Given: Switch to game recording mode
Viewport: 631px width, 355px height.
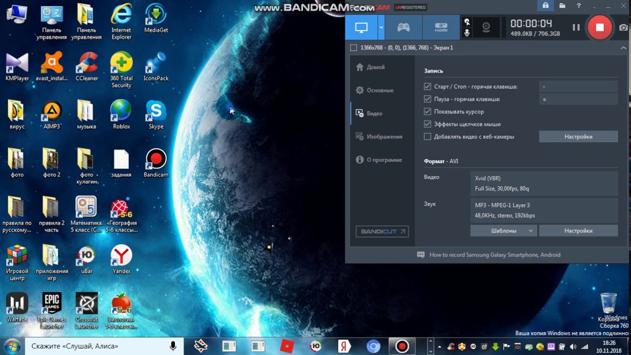Looking at the screenshot, I should click(403, 28).
